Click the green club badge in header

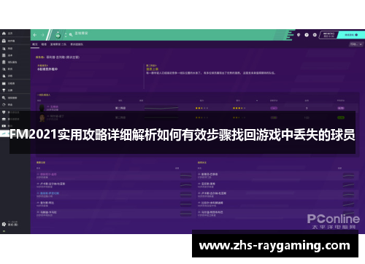[x=58, y=35]
